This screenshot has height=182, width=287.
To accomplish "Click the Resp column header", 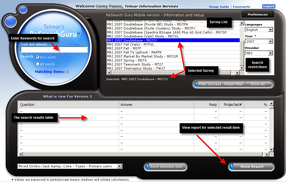I will [206, 105].
